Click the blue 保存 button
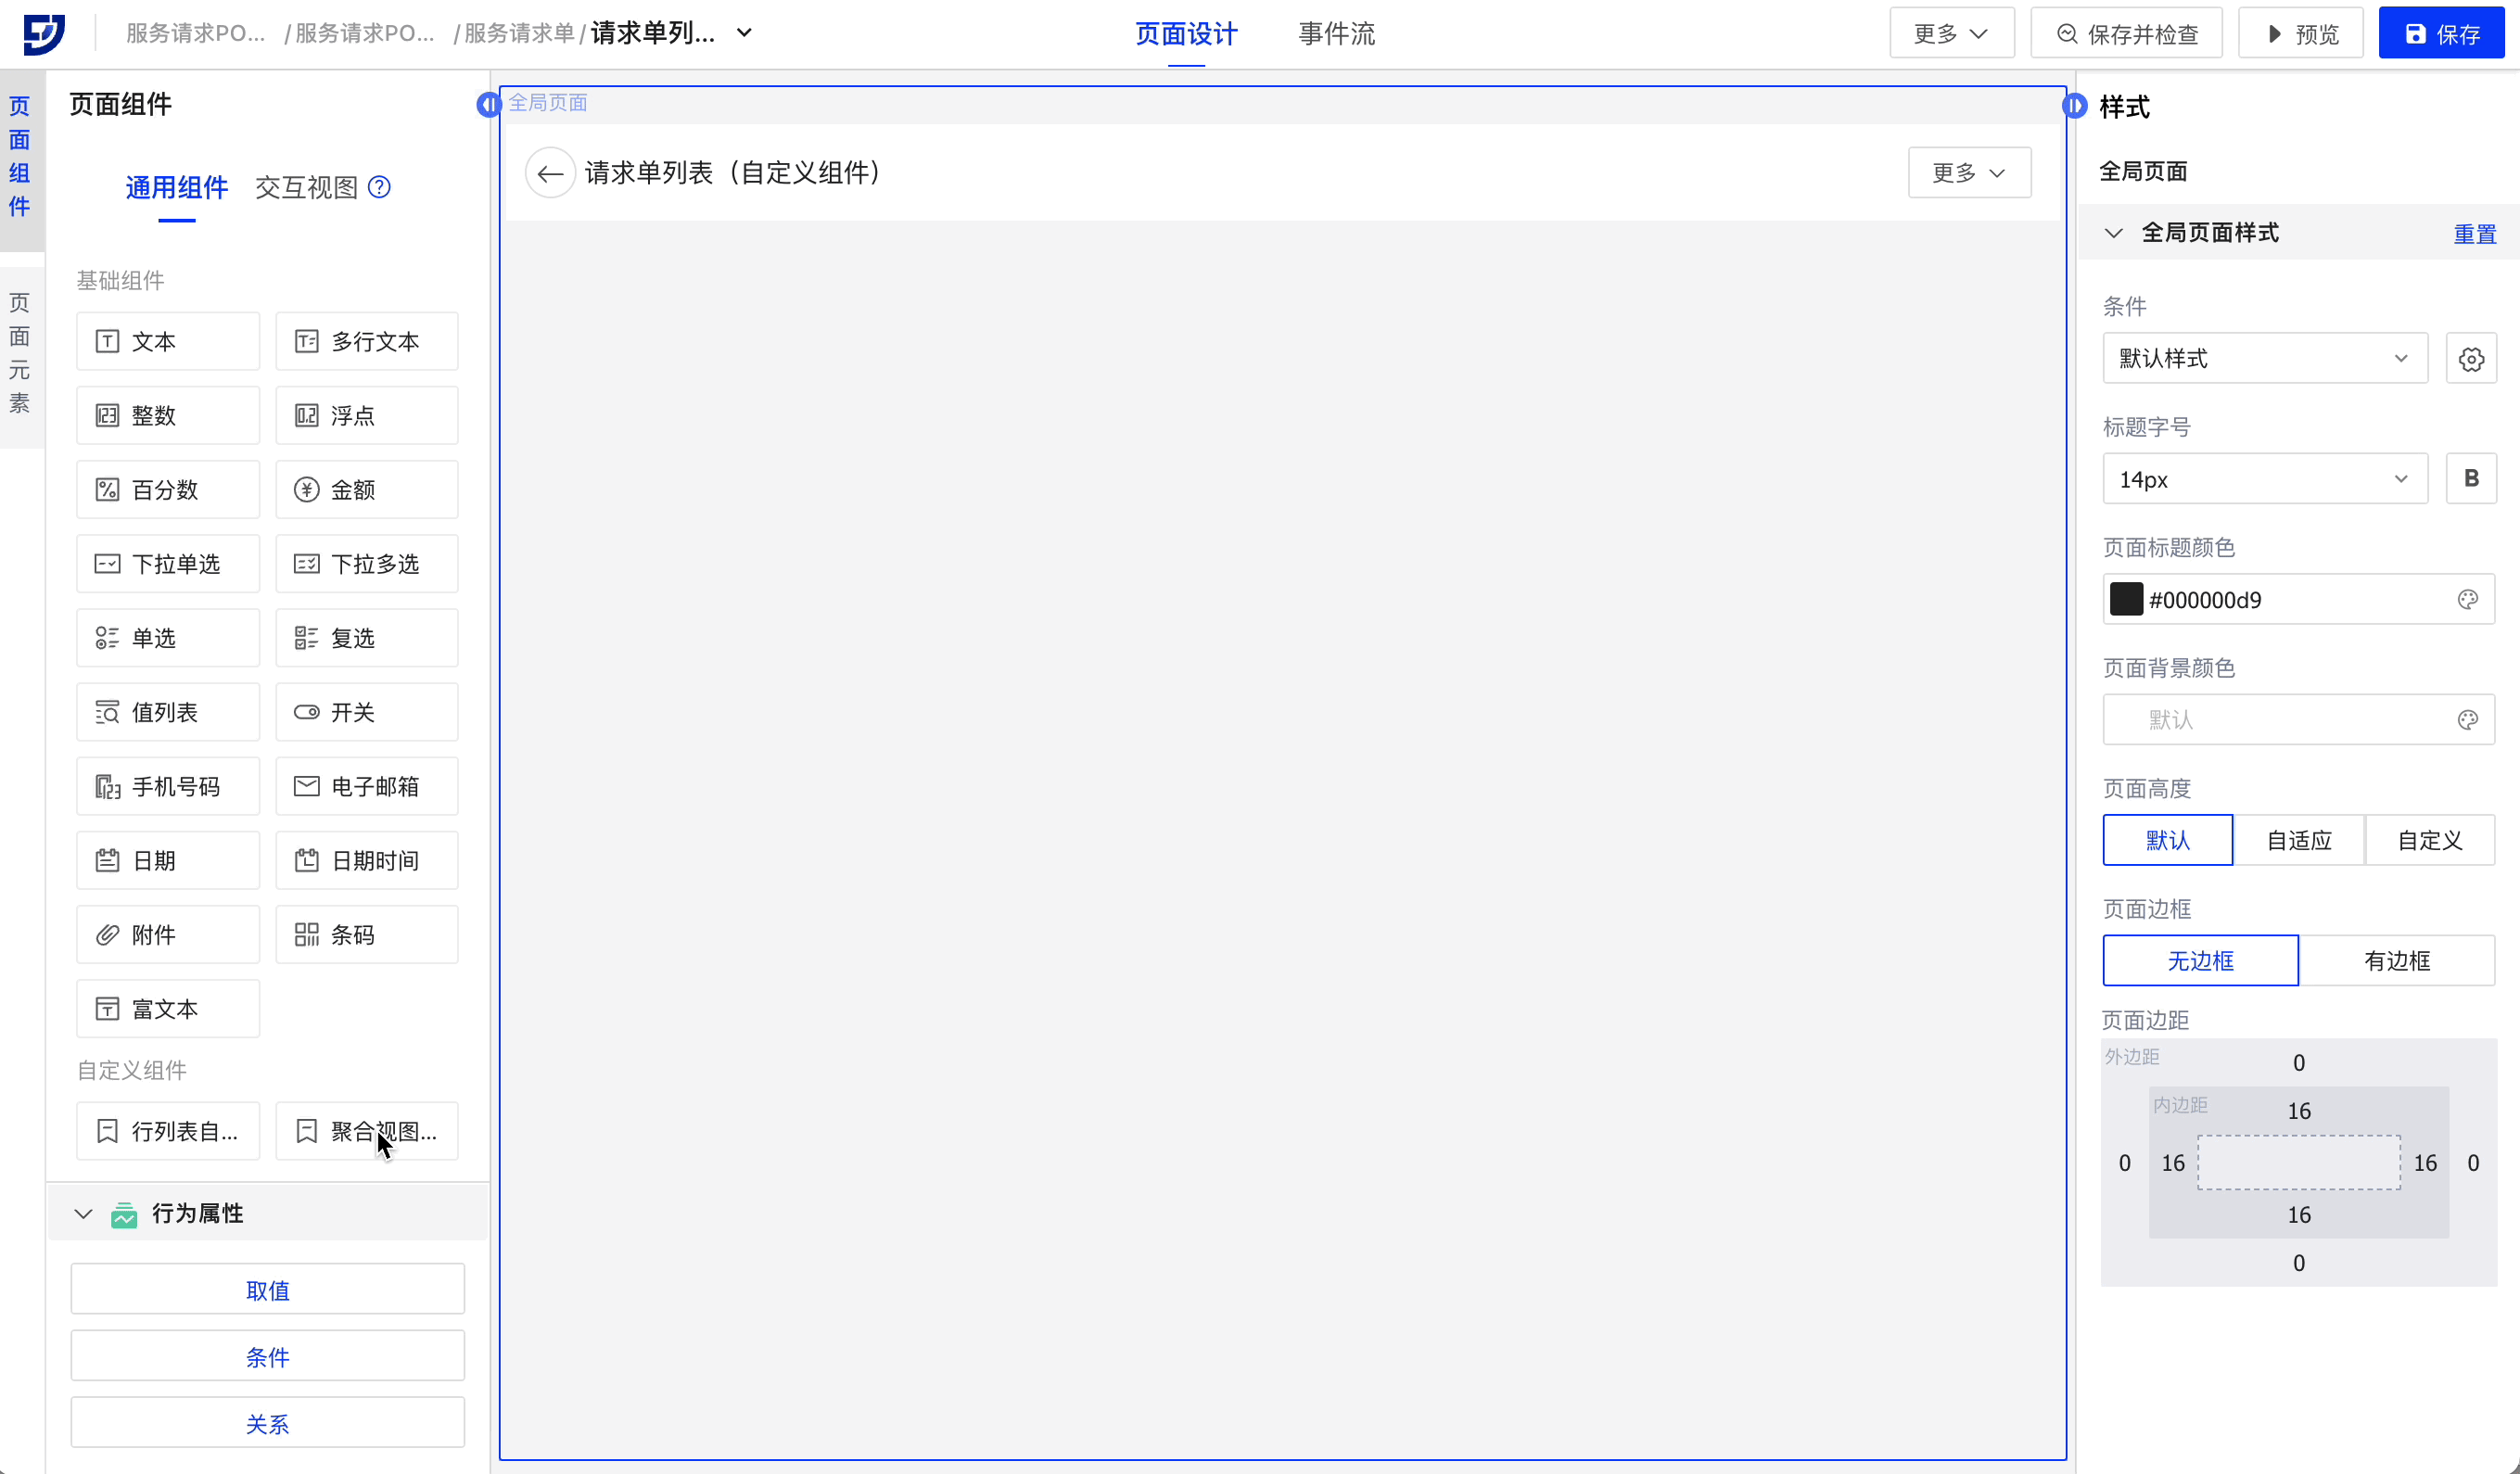The width and height of the screenshot is (2520, 1474). point(2441,33)
